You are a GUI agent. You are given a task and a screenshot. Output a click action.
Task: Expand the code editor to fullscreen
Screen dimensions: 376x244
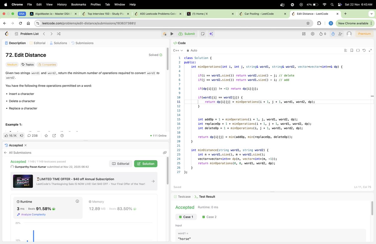[x=370, y=50]
